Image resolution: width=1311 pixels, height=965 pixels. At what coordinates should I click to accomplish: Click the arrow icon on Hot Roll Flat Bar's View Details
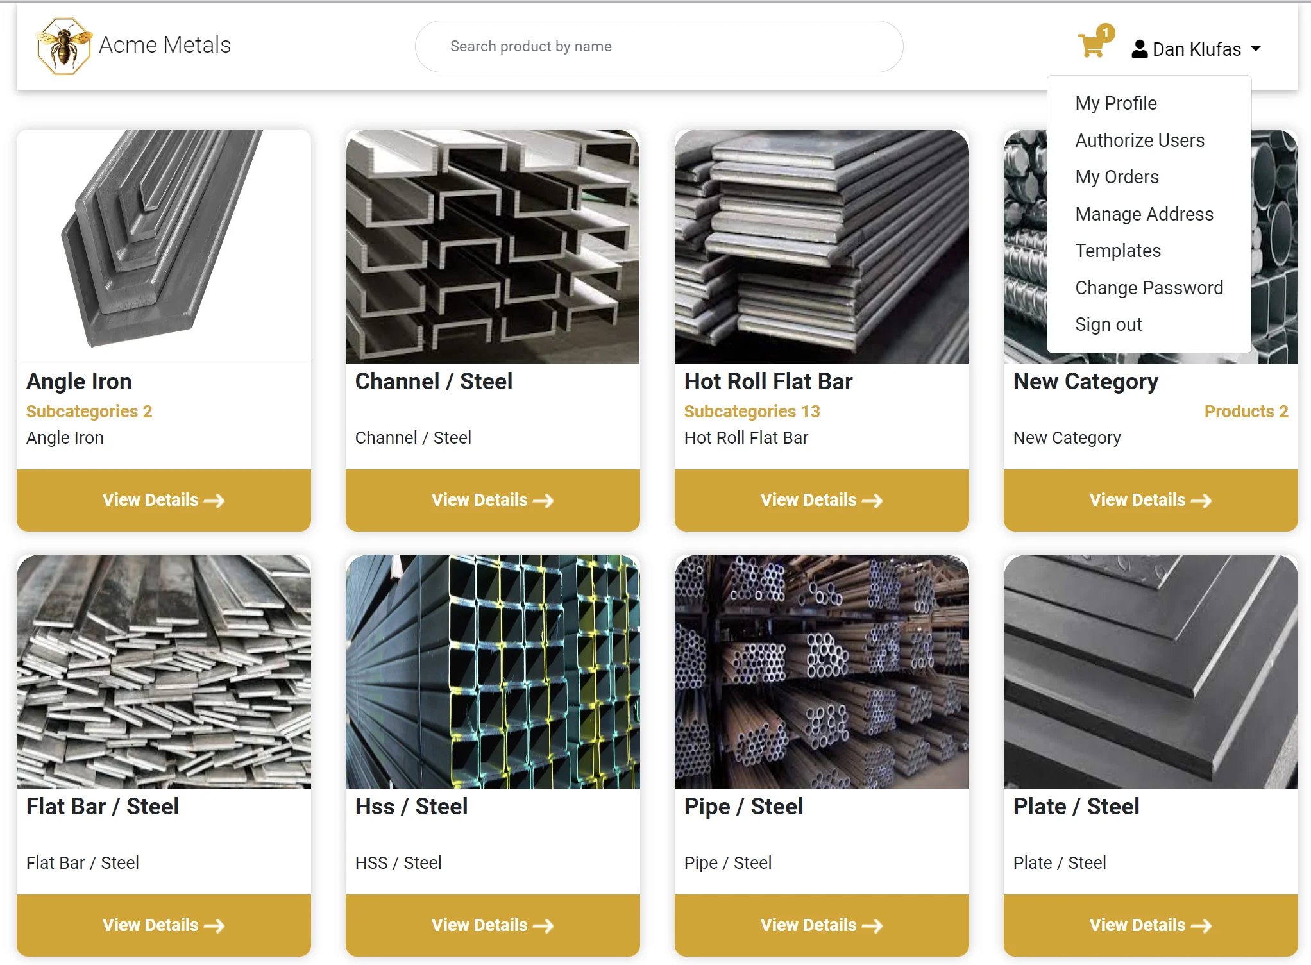pyautogui.click(x=872, y=501)
